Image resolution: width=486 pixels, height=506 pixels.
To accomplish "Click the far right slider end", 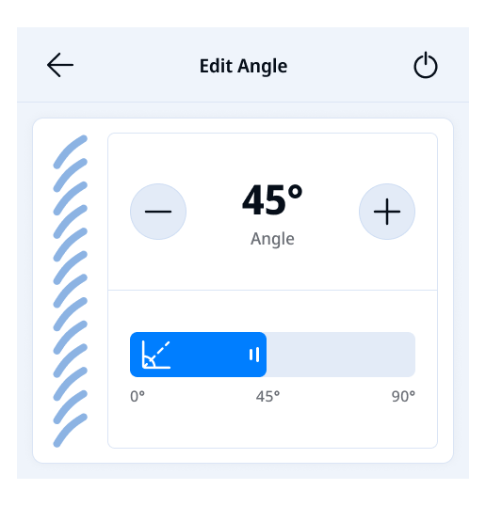I will tap(412, 355).
